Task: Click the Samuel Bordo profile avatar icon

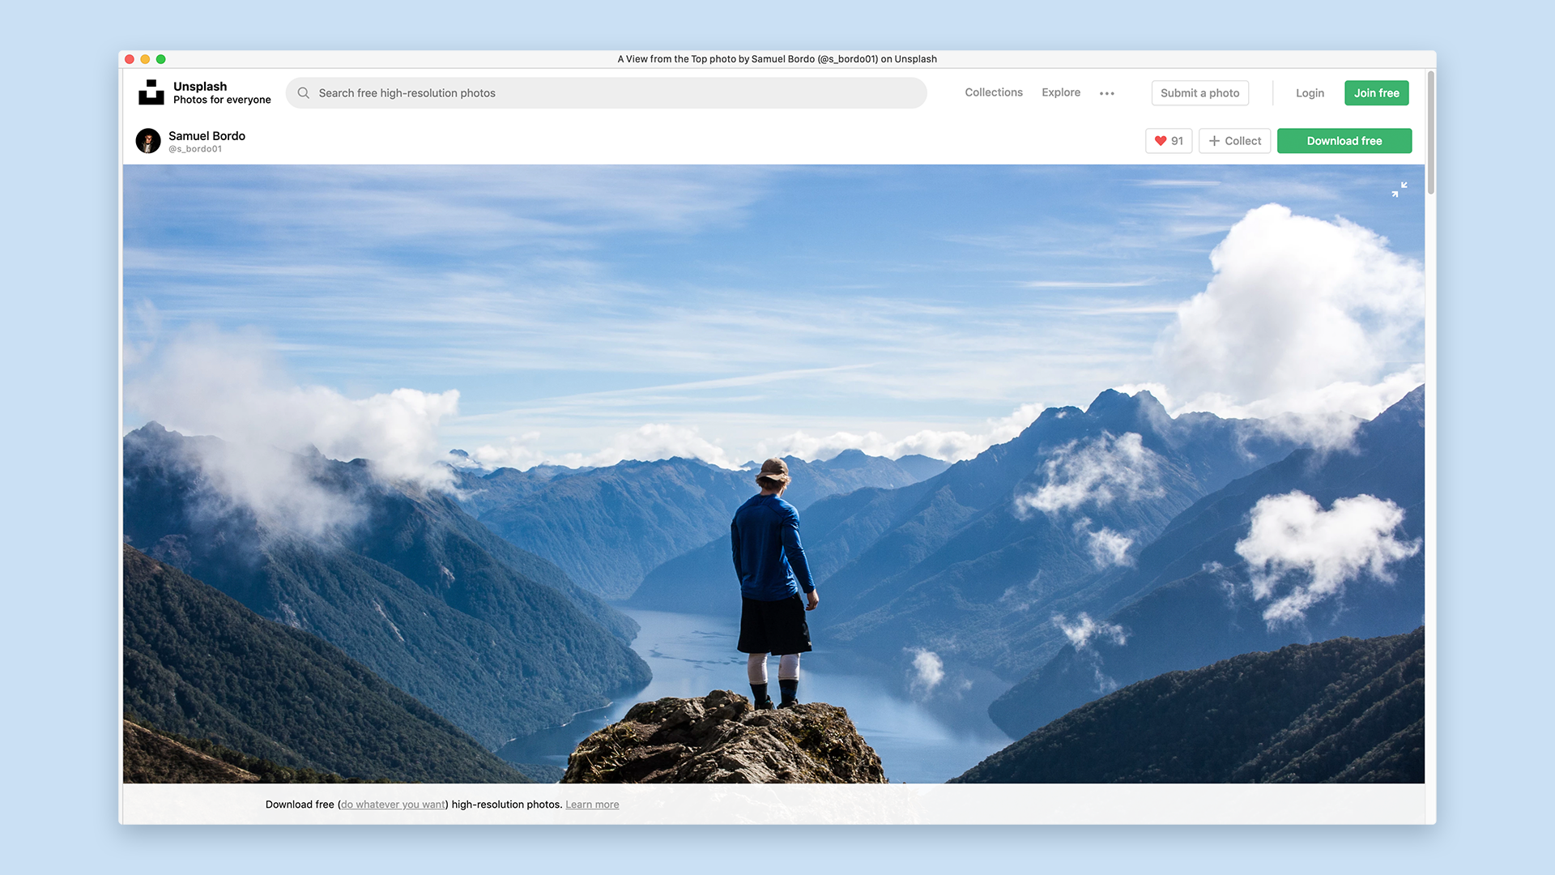Action: tap(147, 141)
